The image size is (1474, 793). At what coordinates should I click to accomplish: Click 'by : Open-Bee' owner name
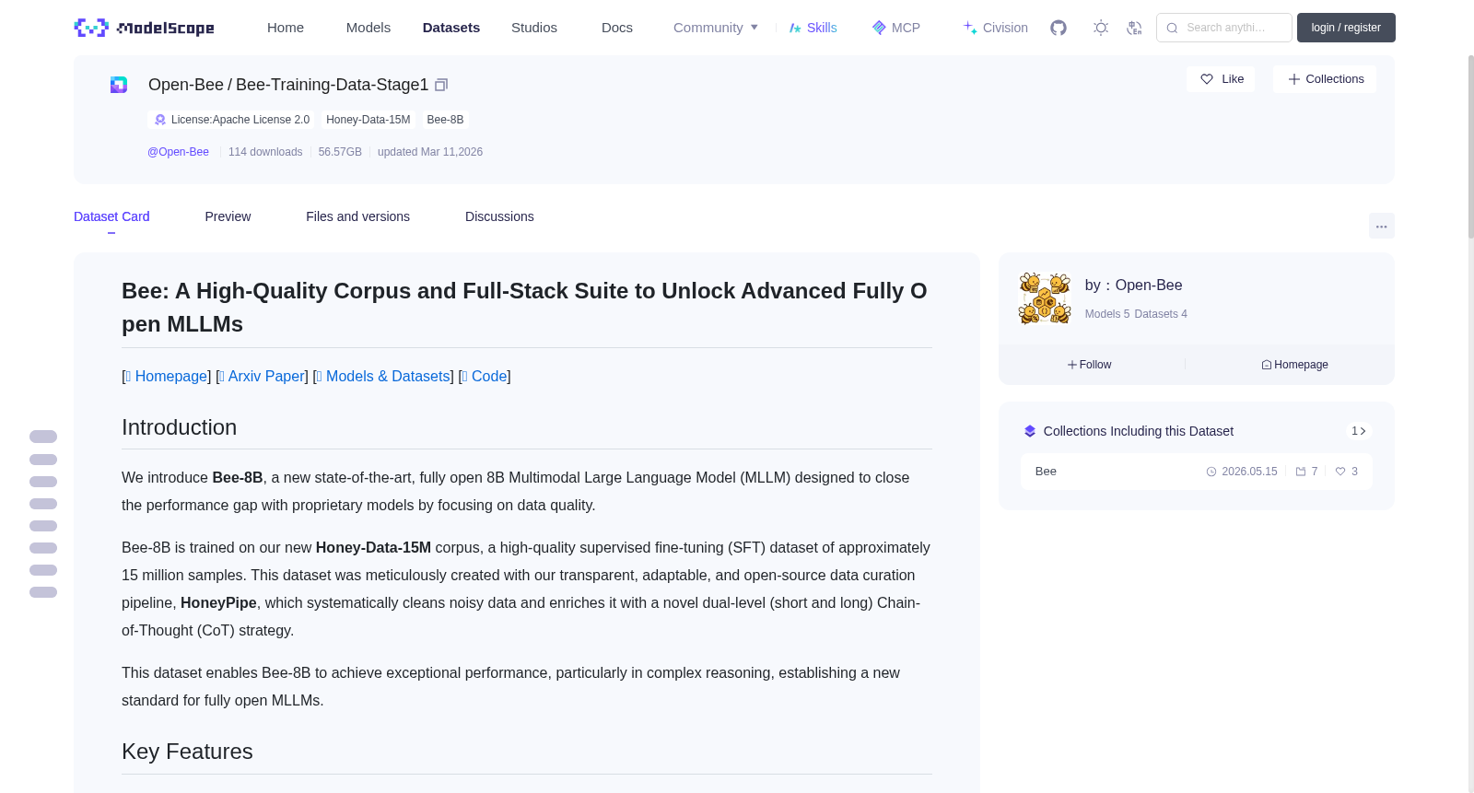(1134, 286)
